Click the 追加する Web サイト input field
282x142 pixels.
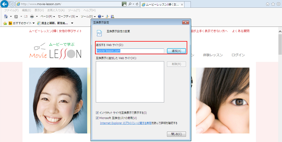pos(130,51)
